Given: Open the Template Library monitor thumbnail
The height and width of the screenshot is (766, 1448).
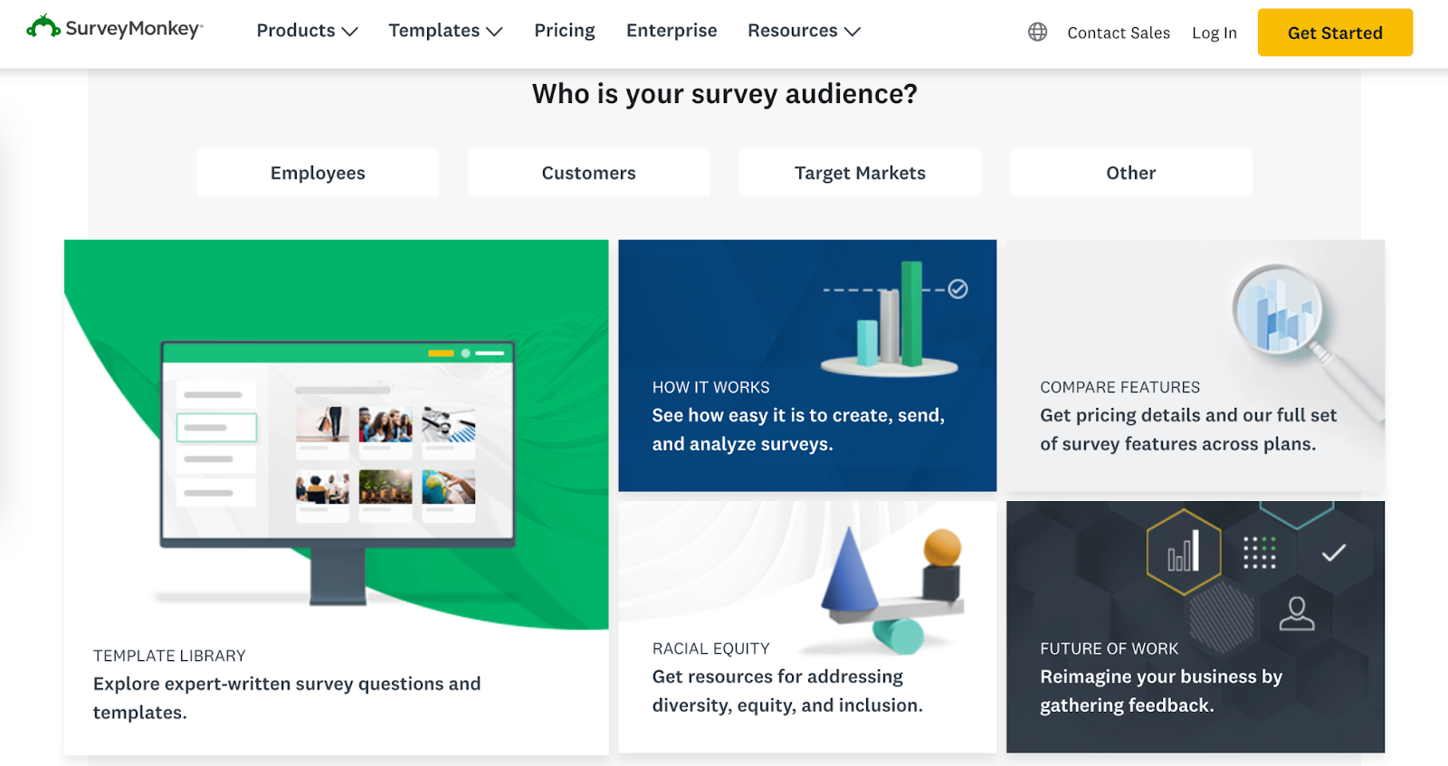Looking at the screenshot, I should pyautogui.click(x=337, y=443).
